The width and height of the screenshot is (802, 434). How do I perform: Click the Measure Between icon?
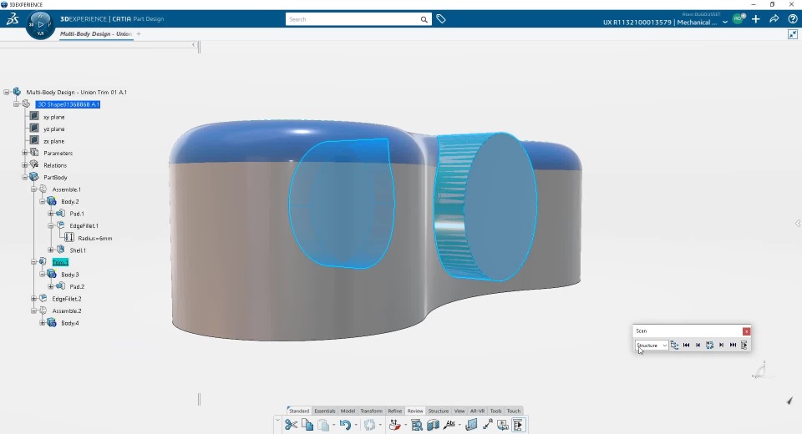pos(487,424)
